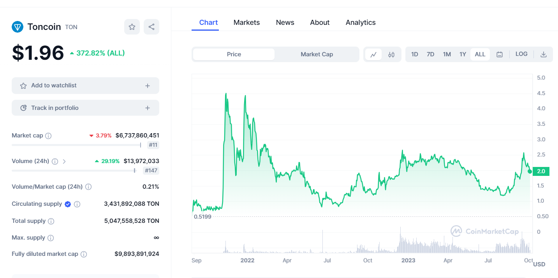This screenshot has width=558, height=278.
Task: Click the download chart data icon
Action: coord(544,54)
